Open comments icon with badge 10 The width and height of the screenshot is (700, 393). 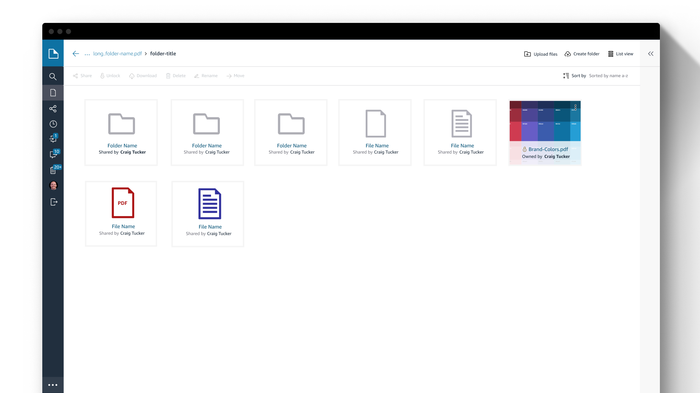[54, 155]
